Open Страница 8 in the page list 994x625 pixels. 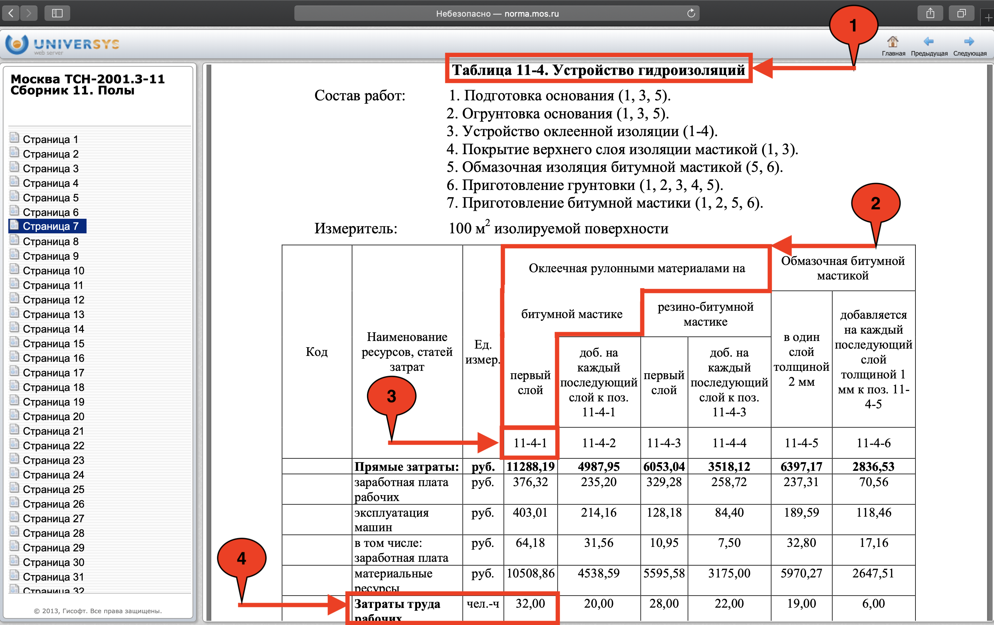coord(50,241)
